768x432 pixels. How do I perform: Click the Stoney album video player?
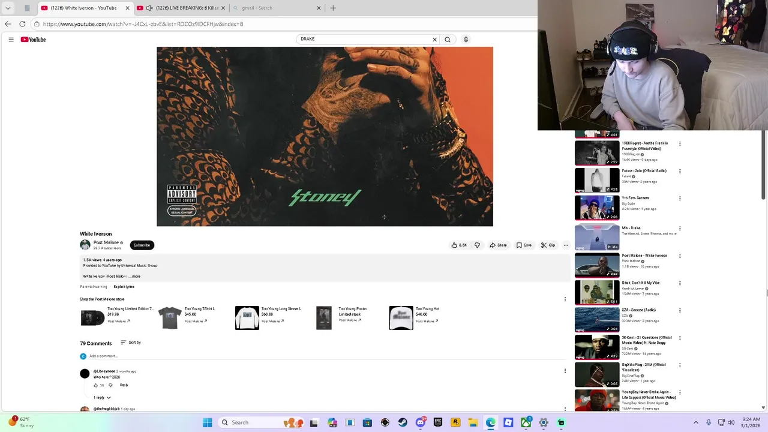click(325, 136)
